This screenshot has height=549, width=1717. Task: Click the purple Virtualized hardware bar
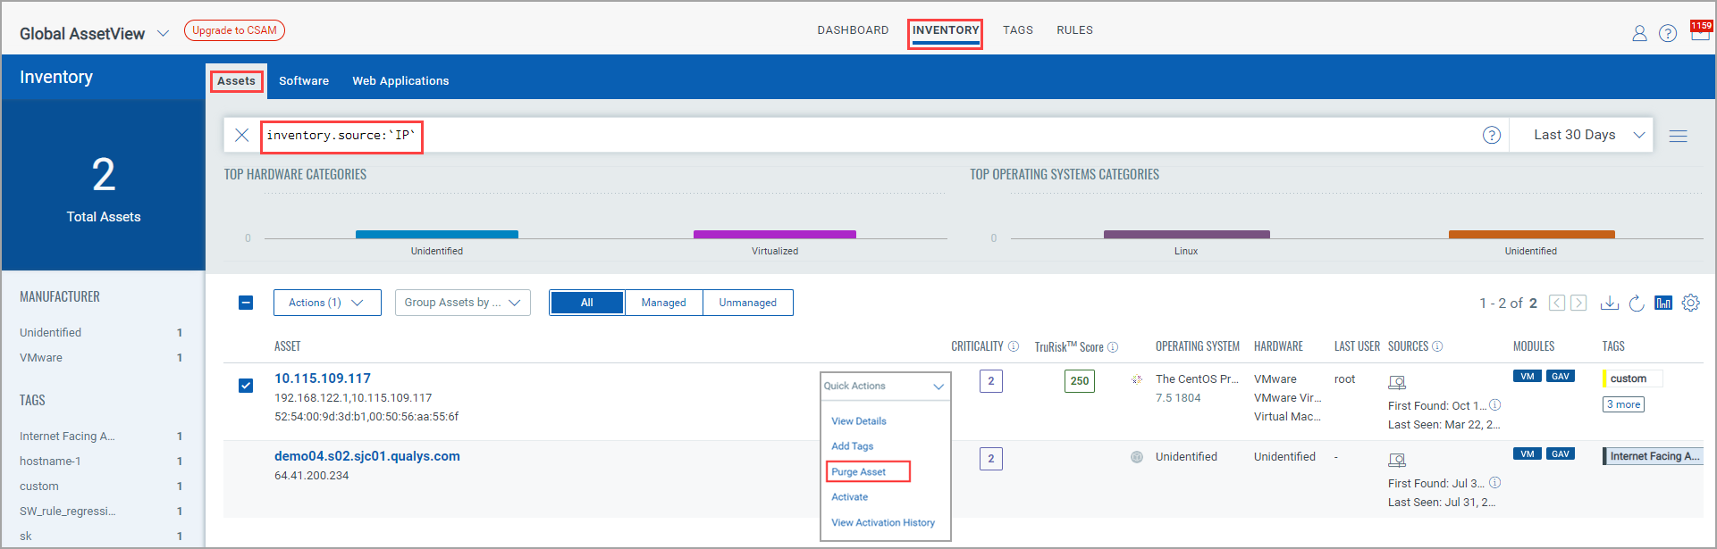pyautogui.click(x=775, y=235)
